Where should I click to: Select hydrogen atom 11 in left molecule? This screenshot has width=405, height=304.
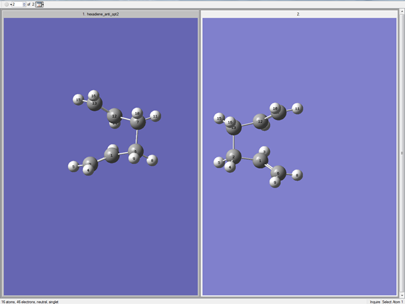(x=155, y=116)
